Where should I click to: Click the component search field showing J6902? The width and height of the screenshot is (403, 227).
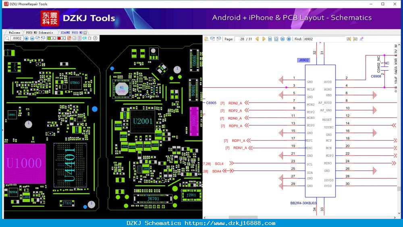coord(17,38)
